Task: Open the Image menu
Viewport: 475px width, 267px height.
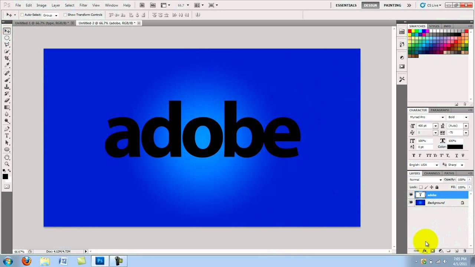Action: pyautogui.click(x=42, y=5)
